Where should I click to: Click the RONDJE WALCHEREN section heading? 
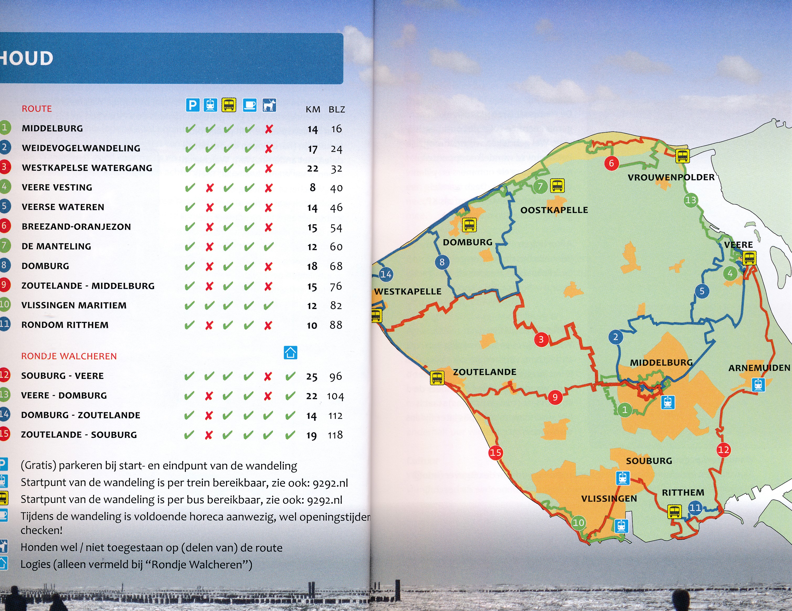coord(69,356)
